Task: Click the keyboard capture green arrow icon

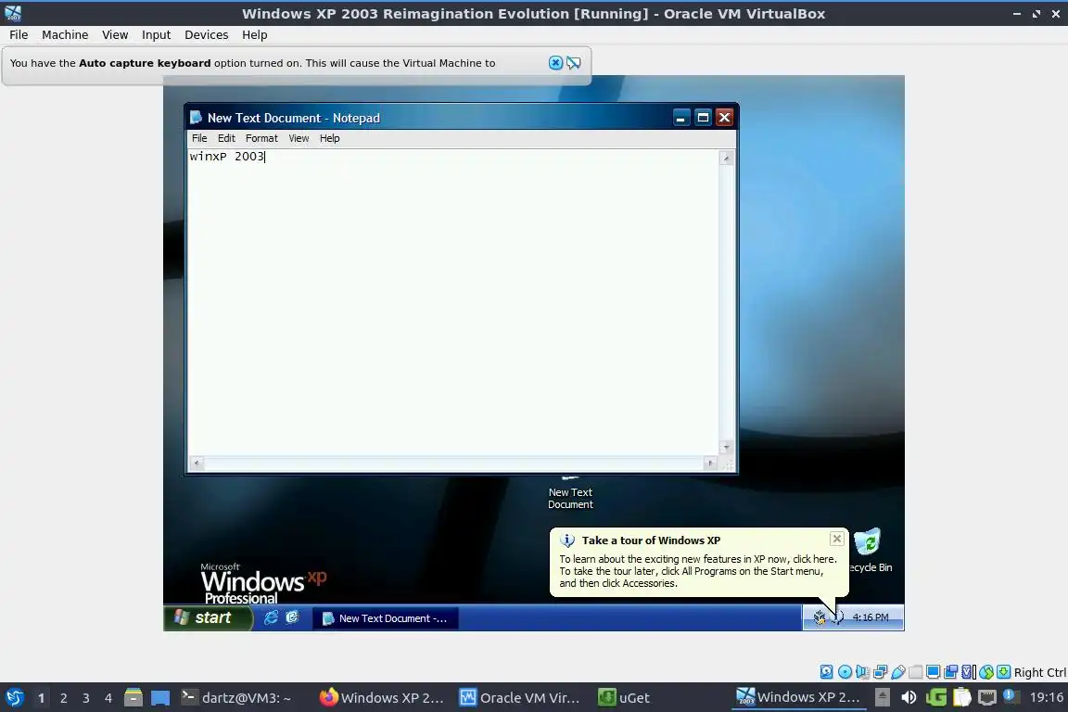Action: coord(1003,672)
